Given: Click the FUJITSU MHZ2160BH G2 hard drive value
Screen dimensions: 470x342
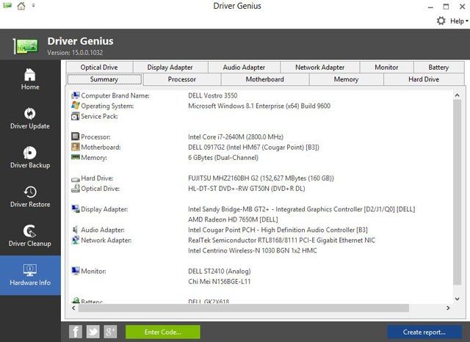Looking at the screenshot, I should point(261,178).
